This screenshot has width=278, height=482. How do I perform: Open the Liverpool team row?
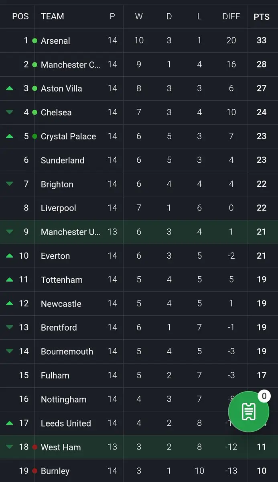tap(59, 208)
